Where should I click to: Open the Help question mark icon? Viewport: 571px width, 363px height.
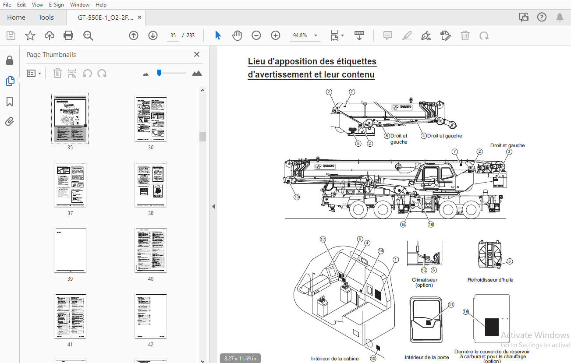pos(542,18)
